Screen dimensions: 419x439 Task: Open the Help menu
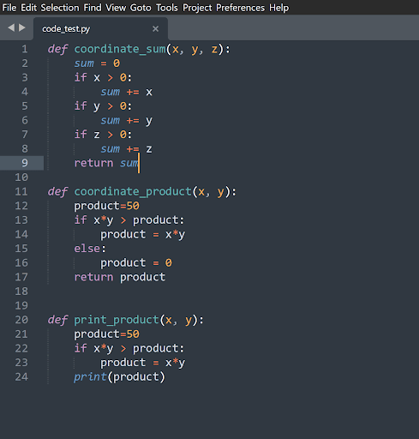tap(278, 8)
